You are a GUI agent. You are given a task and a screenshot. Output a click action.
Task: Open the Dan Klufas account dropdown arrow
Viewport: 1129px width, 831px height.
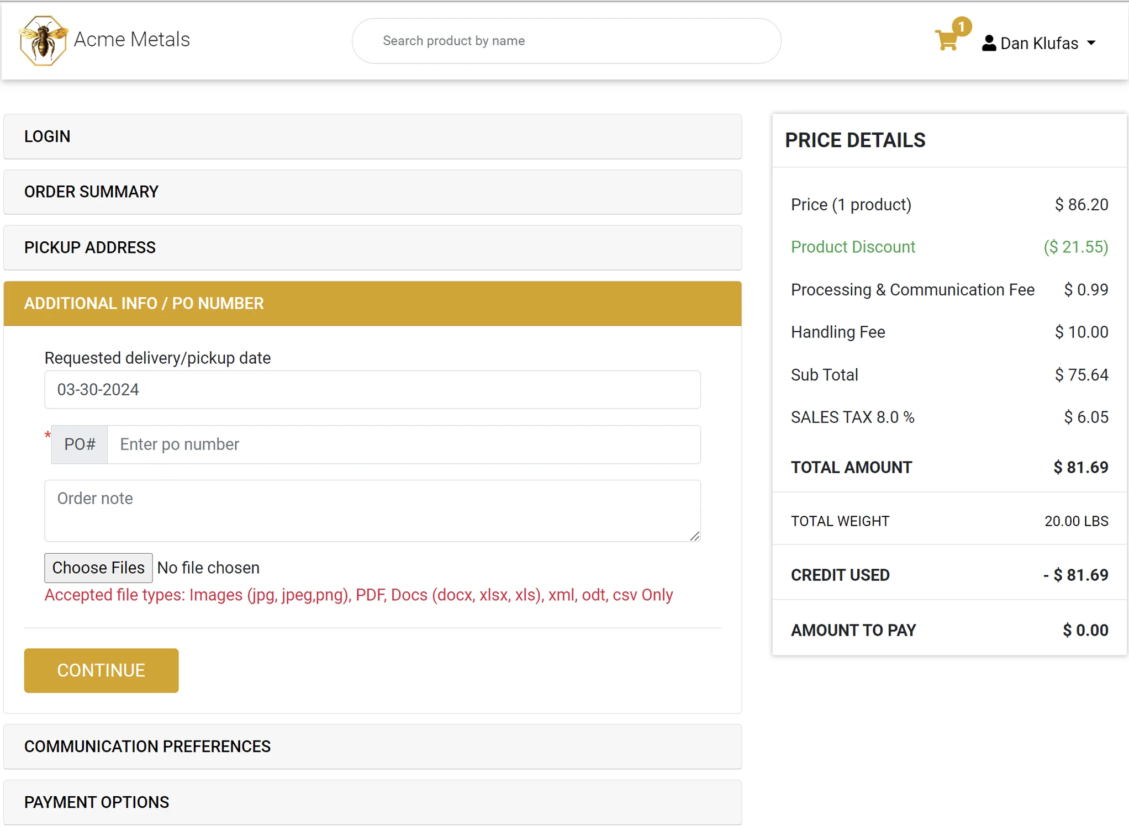1091,43
